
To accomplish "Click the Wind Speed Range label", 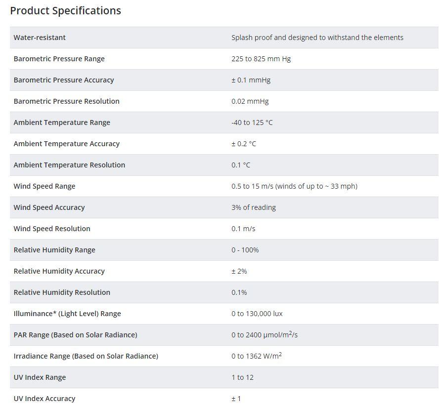I will 44,186.
